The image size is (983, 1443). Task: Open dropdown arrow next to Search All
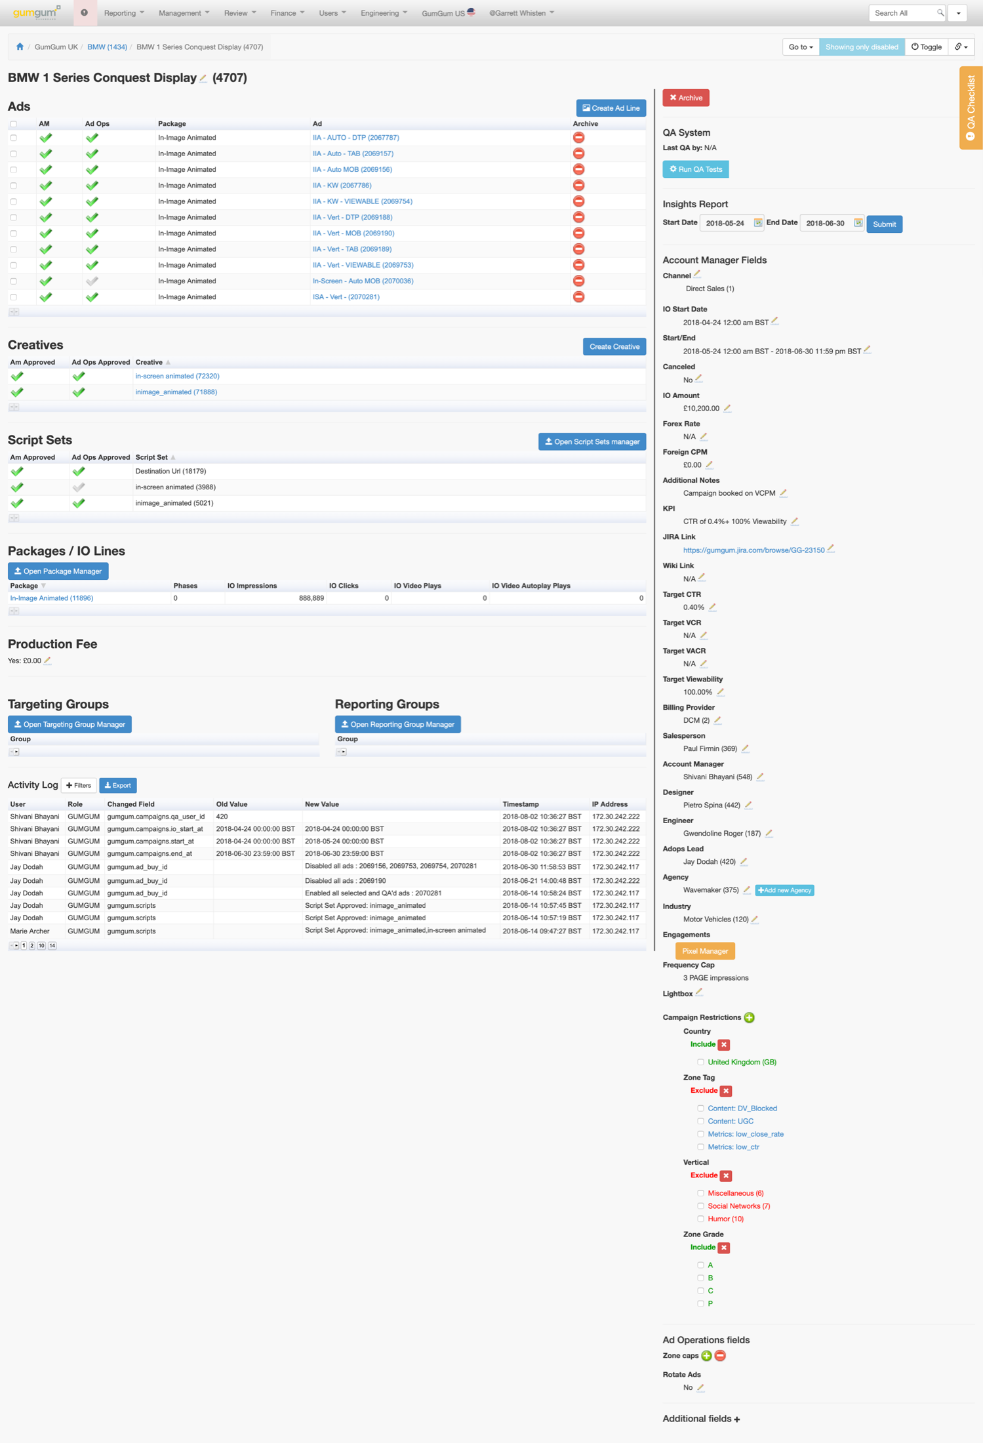[x=959, y=13]
